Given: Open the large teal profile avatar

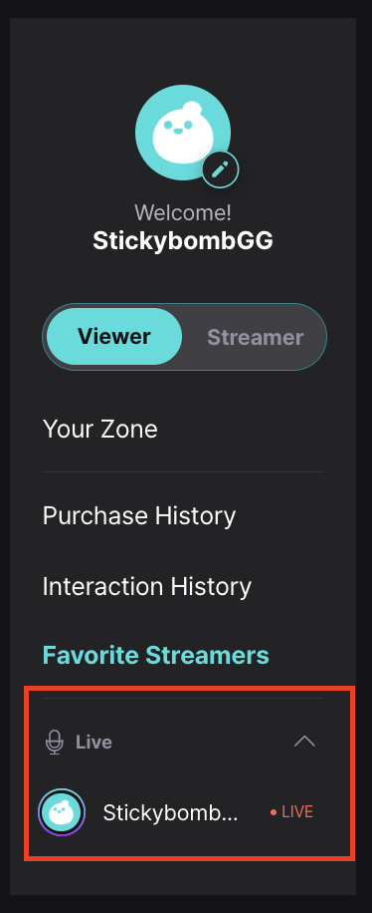Looking at the screenshot, I should 183,133.
